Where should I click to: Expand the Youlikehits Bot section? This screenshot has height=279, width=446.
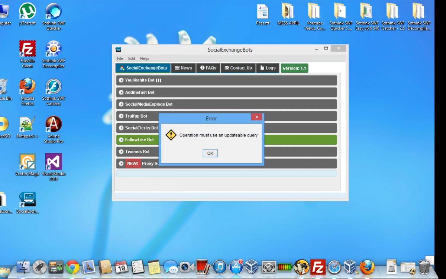click(x=226, y=80)
